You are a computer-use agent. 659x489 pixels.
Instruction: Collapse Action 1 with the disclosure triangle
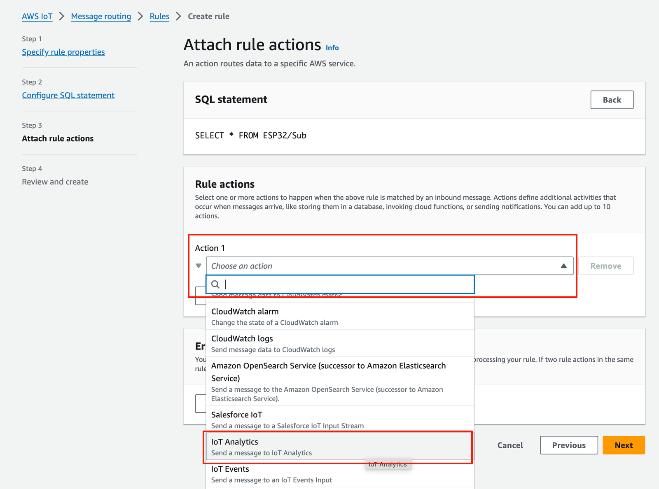(199, 266)
